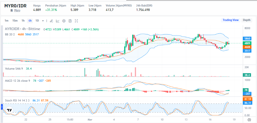Click the 86.31 Stoch RSI axis label
Image resolution: width=257 pixels, height=123 pixels.
(x=248, y=103)
